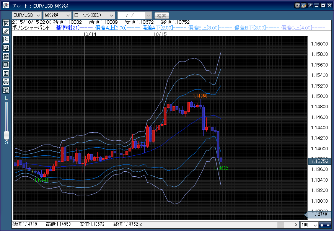Screen dimensions: 334x231
Task: Click the ボリンジャーバンド indicator label
Action: pyautogui.click(x=32, y=28)
